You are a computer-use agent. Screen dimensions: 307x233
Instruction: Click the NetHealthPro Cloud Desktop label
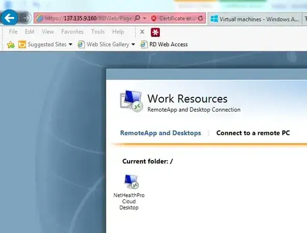129,202
